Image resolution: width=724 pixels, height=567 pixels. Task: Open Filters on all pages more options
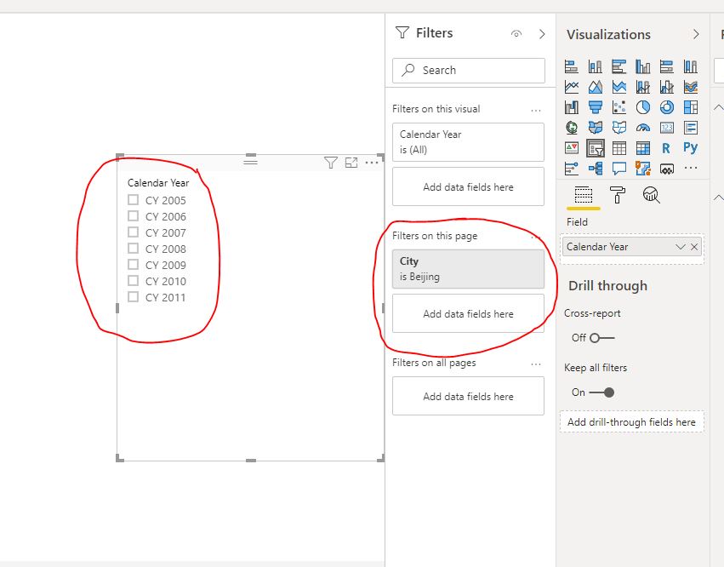point(536,364)
